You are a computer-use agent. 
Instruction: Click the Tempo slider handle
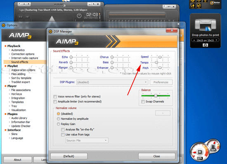[x=156, y=62]
